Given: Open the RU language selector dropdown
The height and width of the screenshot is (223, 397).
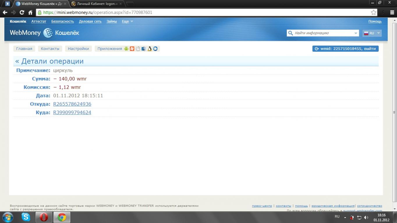Looking at the screenshot, I should coord(372,33).
